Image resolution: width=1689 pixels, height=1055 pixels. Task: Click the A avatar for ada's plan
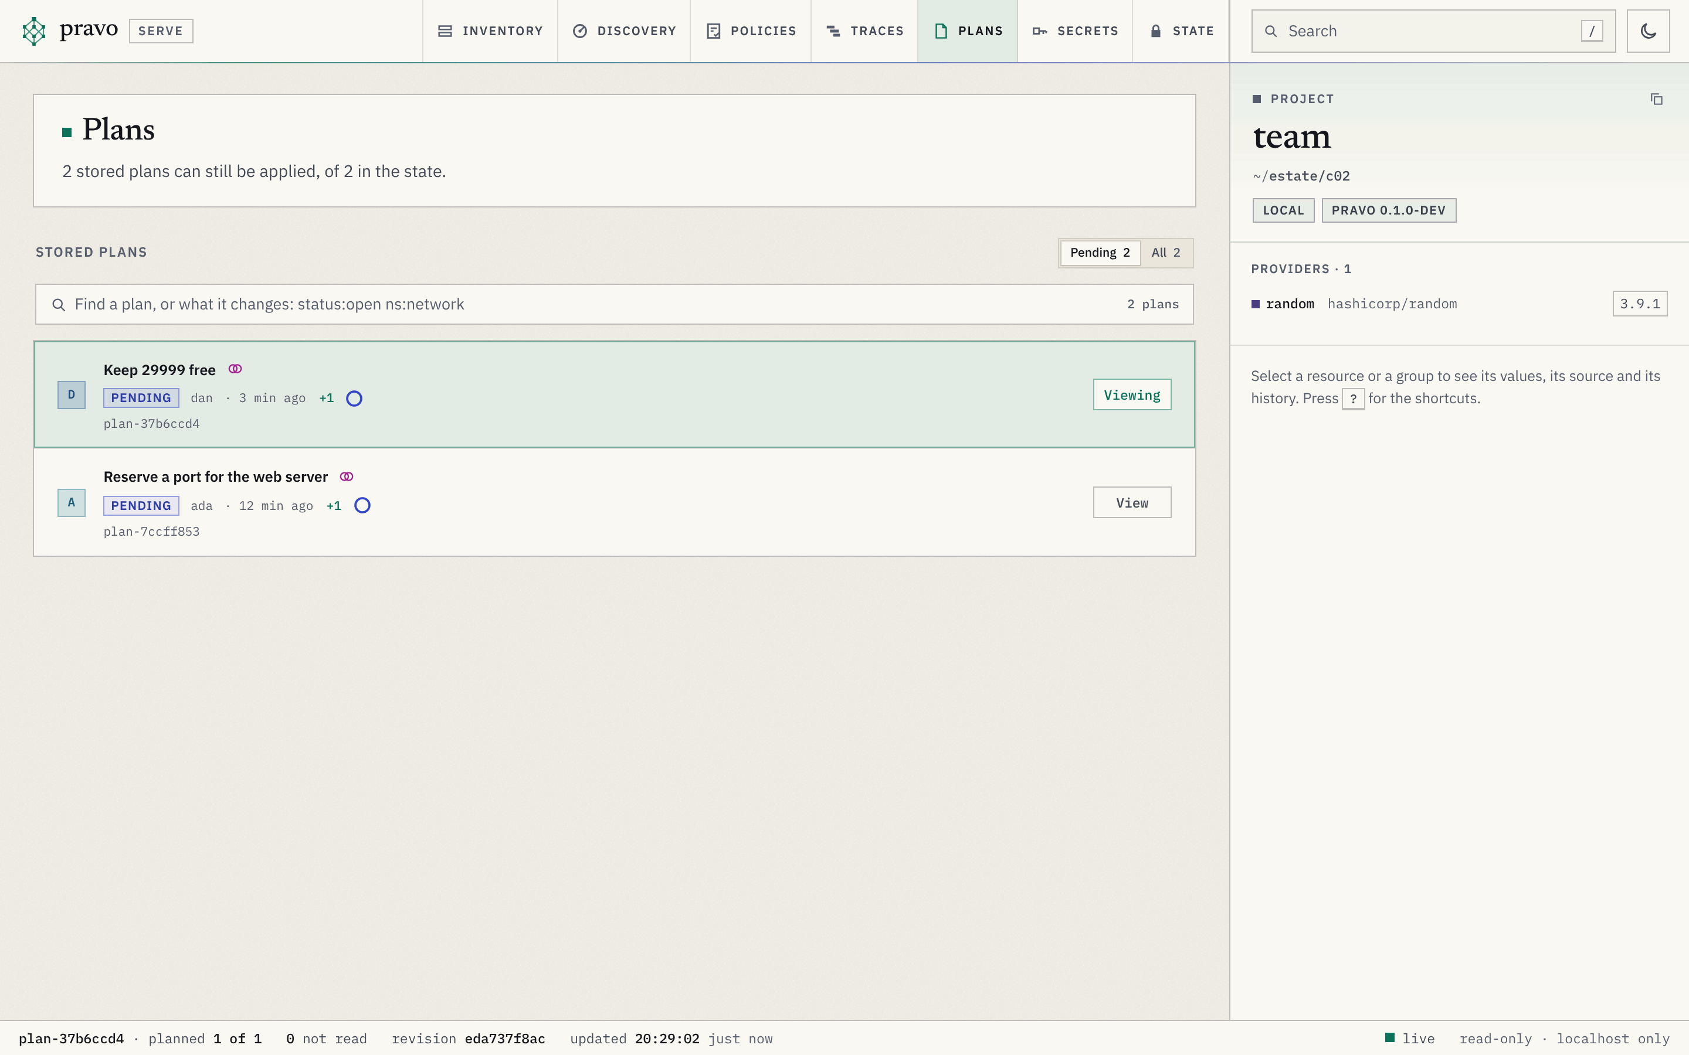71,502
